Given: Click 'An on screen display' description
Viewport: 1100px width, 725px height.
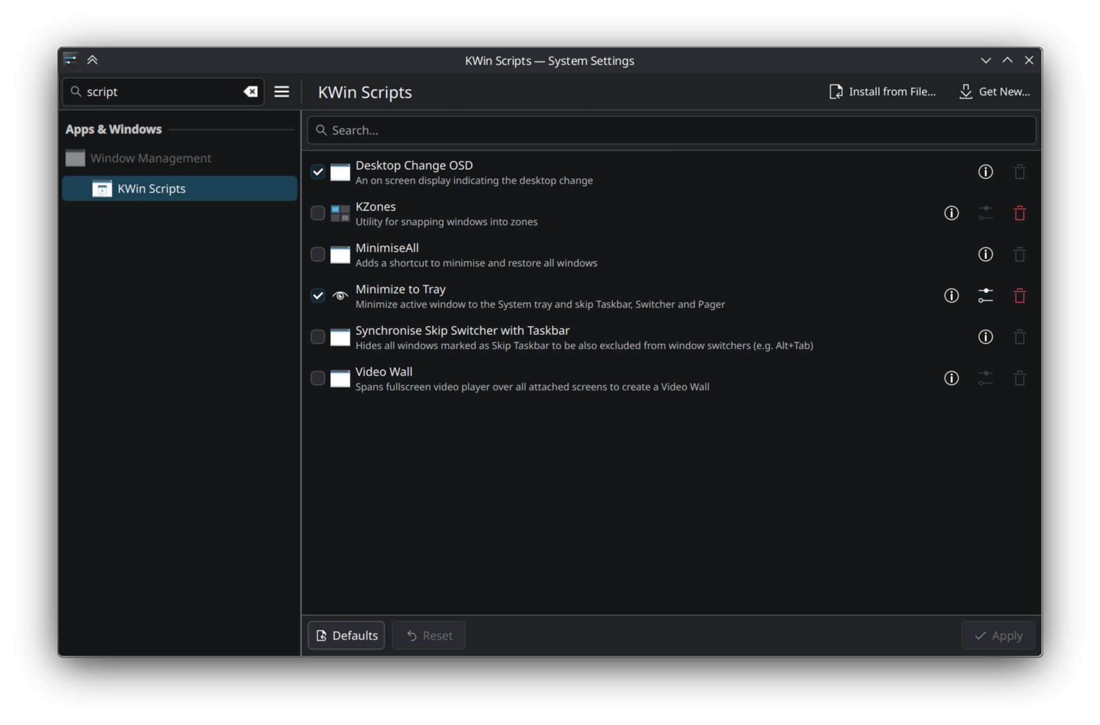Looking at the screenshot, I should point(474,181).
